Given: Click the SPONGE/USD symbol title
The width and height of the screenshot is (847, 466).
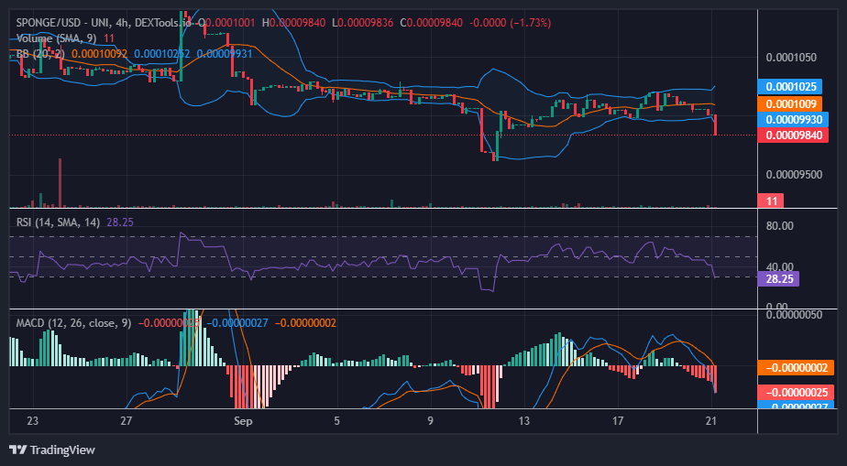Looking at the screenshot, I should point(46,23).
